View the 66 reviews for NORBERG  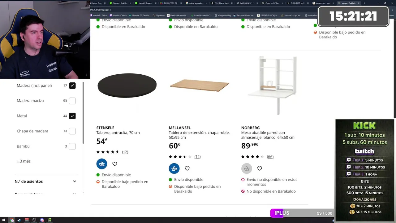(270, 157)
